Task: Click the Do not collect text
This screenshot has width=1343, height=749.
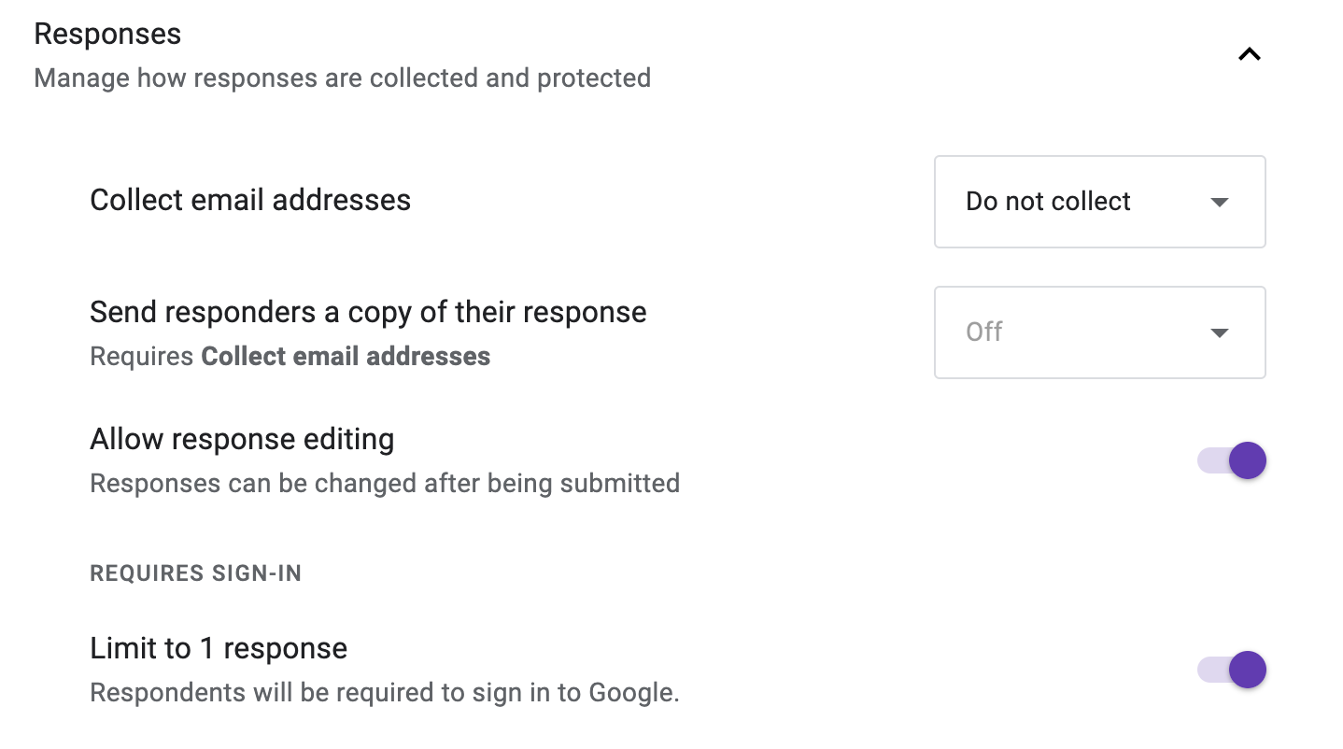Action: (x=1048, y=202)
